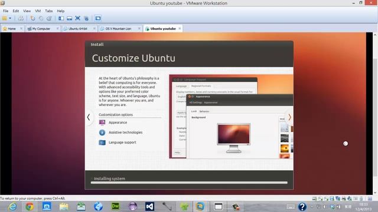Toggle the library sidebar view icon

click(x=61, y=18)
